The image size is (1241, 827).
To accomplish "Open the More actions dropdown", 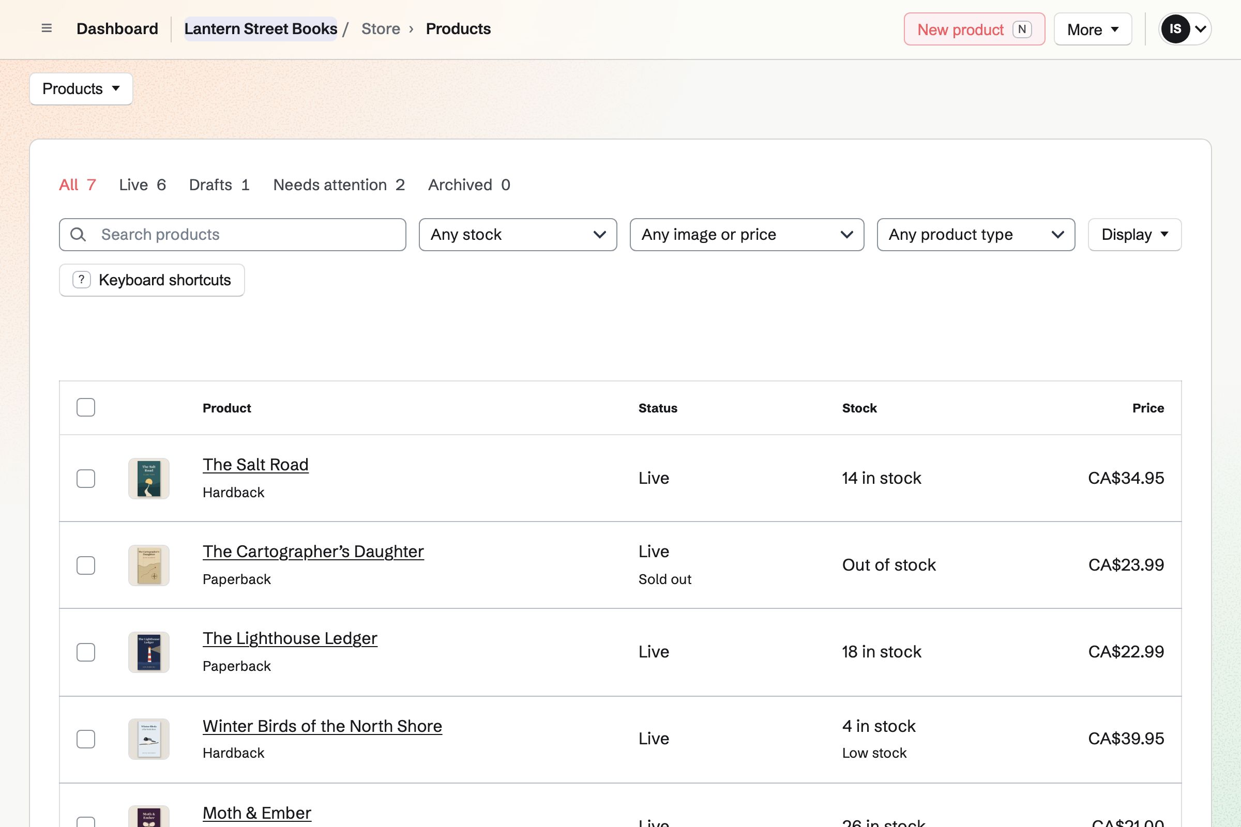I will [x=1093, y=29].
